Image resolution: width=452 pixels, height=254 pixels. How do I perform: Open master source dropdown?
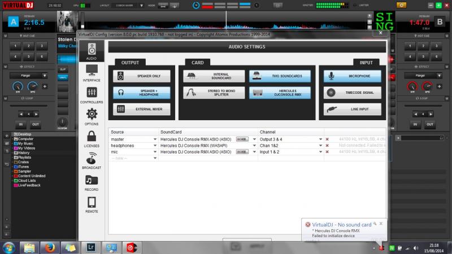[155, 139]
